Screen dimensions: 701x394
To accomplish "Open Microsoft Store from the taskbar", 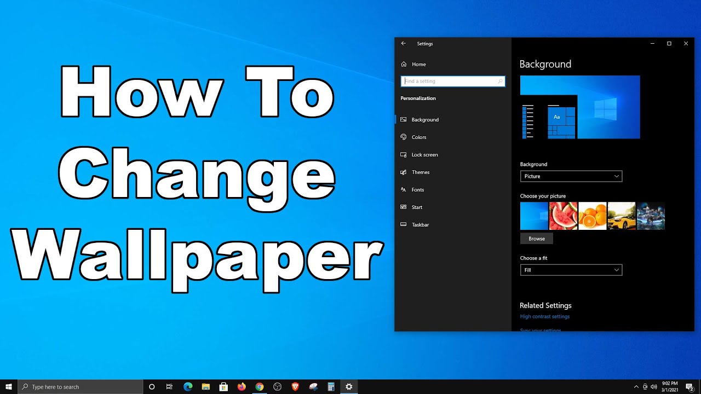I will click(223, 387).
